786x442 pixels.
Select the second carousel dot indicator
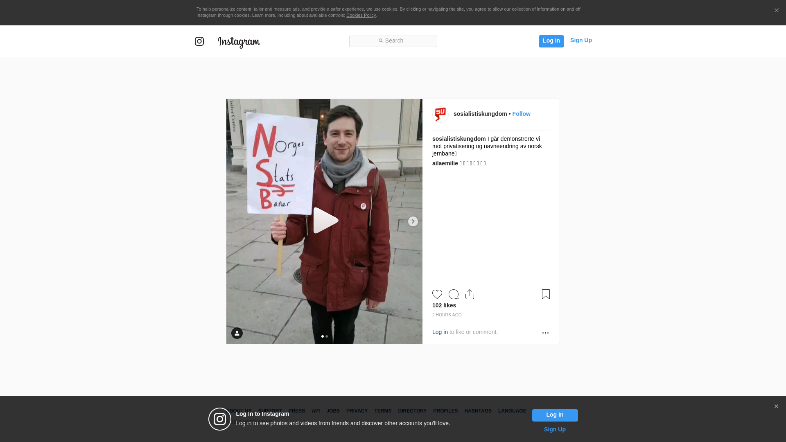[x=327, y=336]
